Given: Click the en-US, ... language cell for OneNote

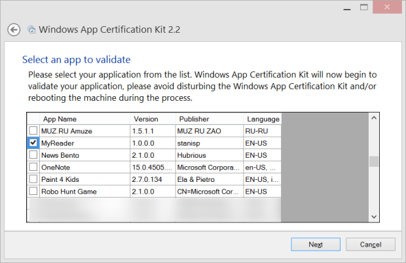Looking at the screenshot, I should tap(263, 167).
